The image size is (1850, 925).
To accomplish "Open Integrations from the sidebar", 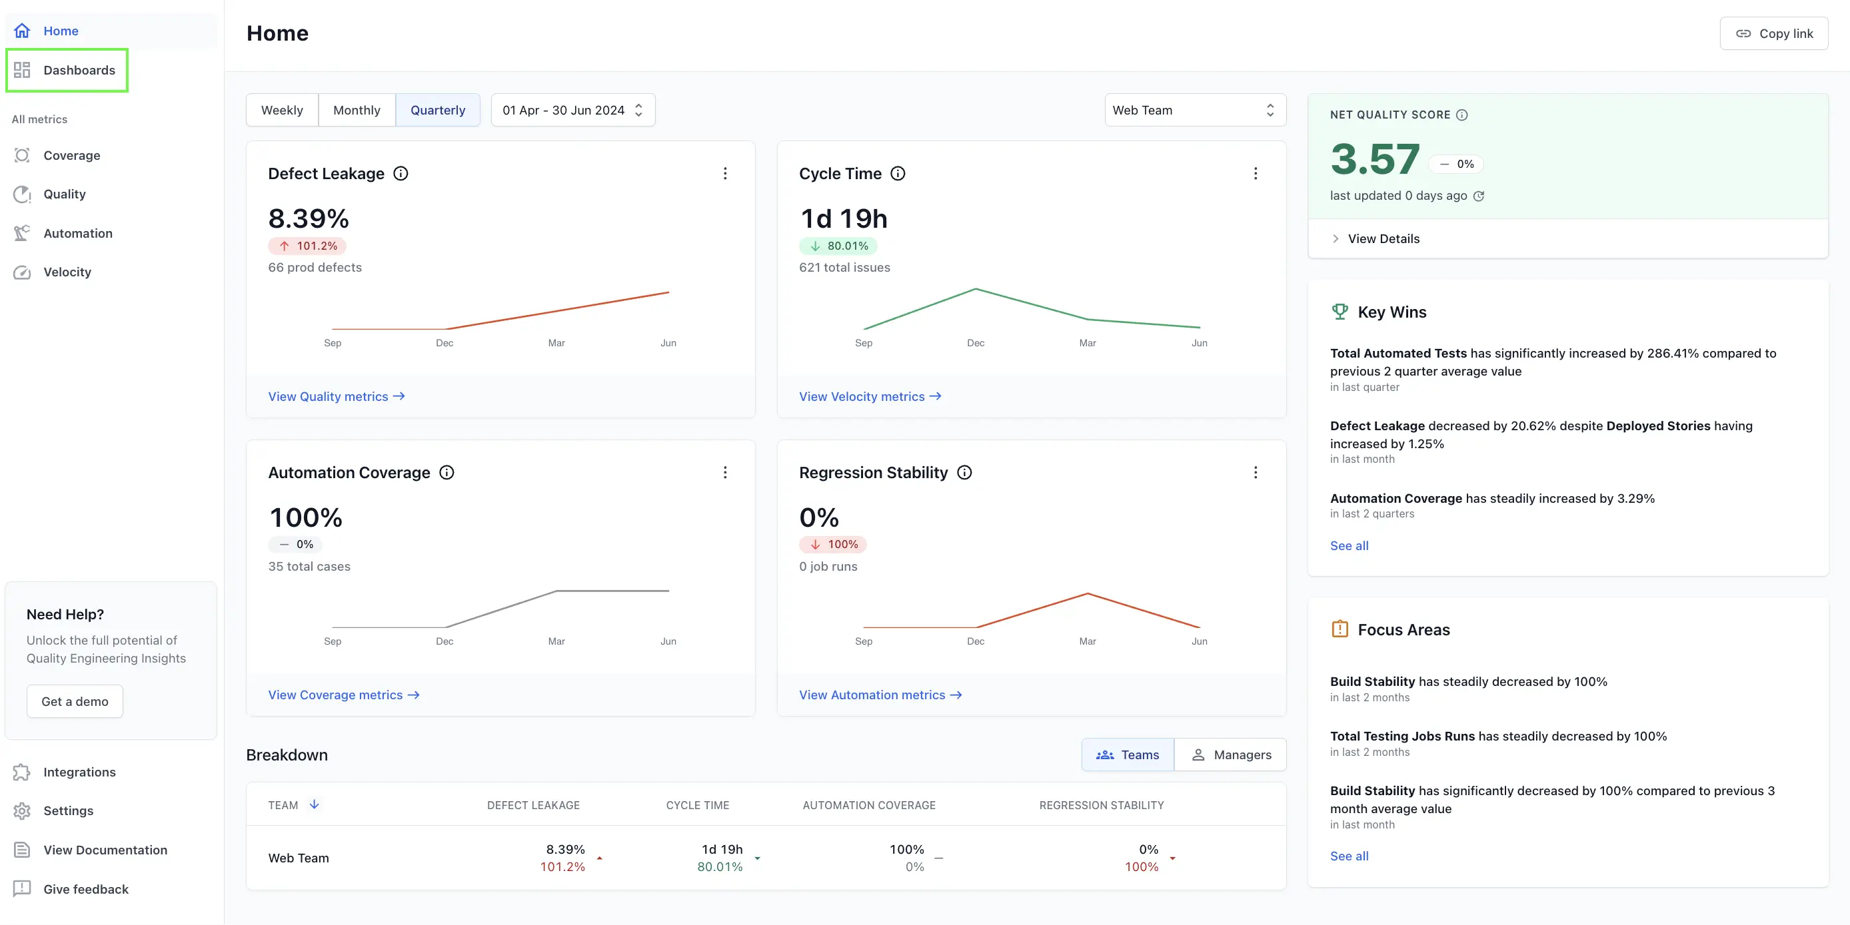I will pyautogui.click(x=79, y=772).
